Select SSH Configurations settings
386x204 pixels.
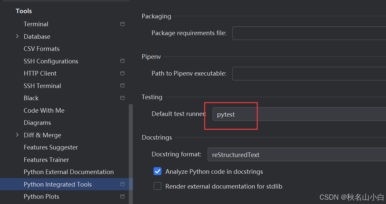point(51,61)
